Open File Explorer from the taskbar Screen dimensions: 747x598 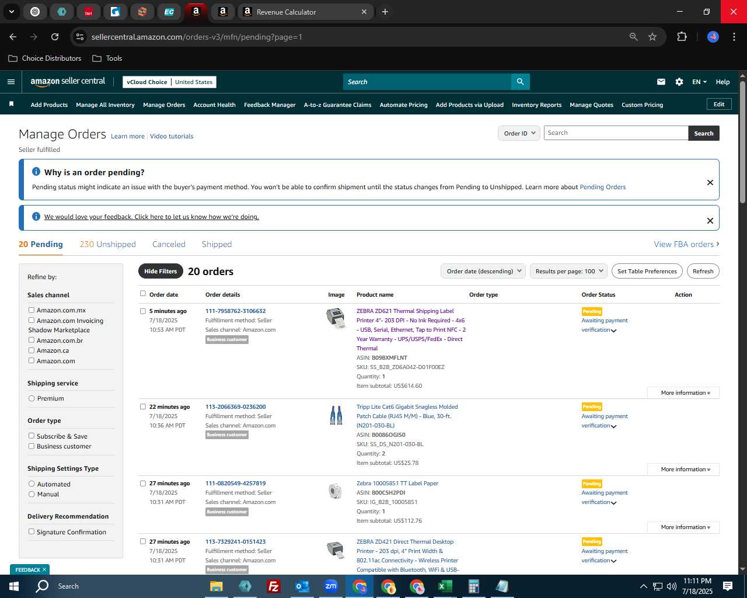pos(217,586)
